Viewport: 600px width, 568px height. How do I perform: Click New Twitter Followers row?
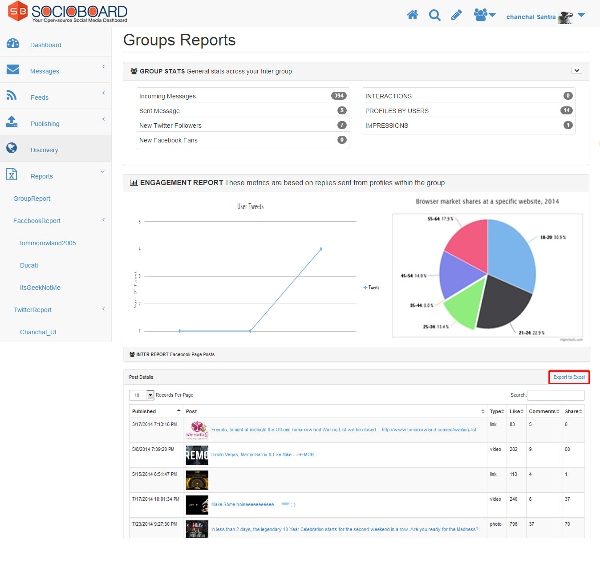pos(243,125)
